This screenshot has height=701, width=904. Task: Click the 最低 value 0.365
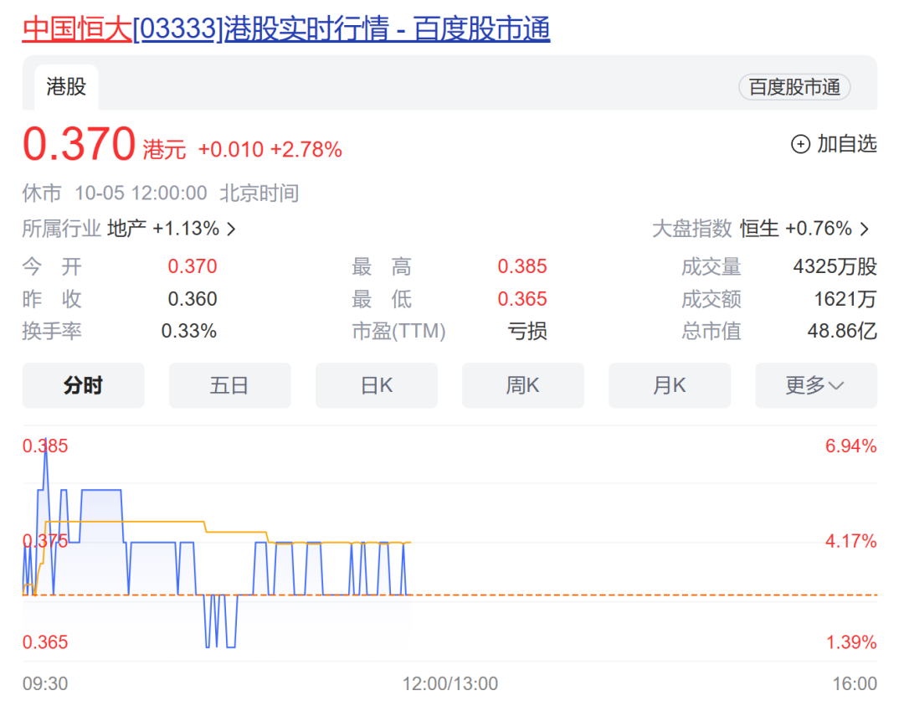coord(521,299)
